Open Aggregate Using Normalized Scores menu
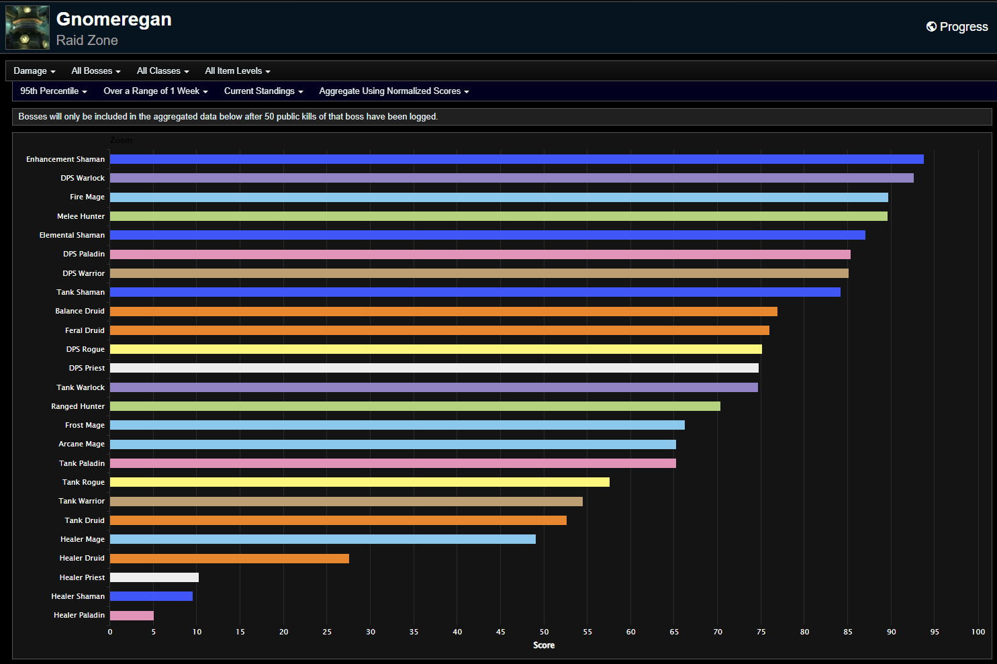 point(393,91)
